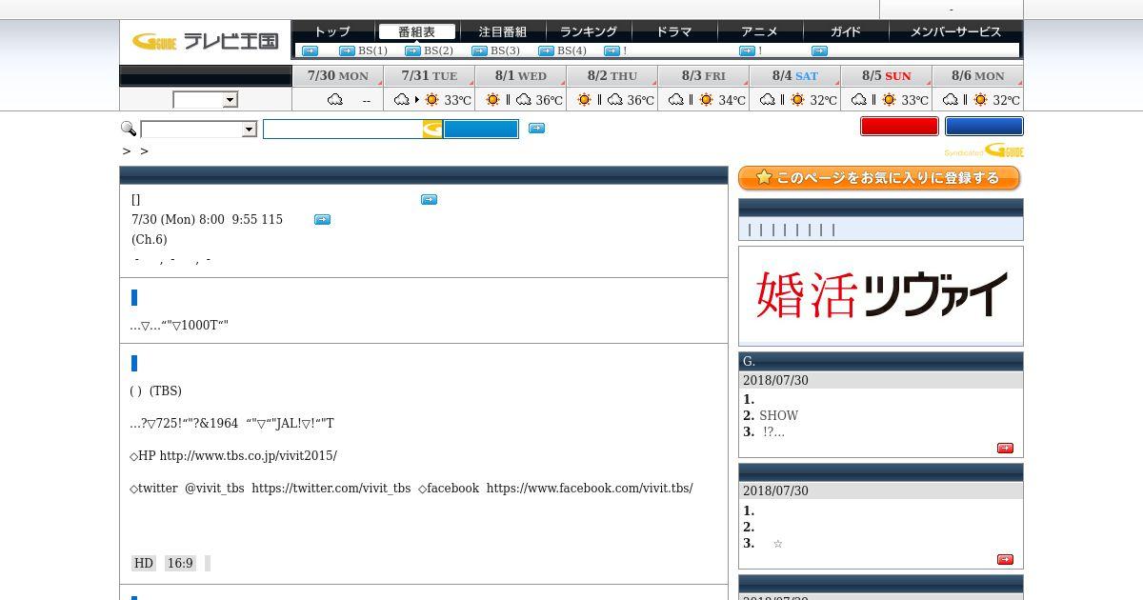This screenshot has height=600, width=1143.
Task: Click the 2018/07/30 date under the G. heading
Action: [x=775, y=380]
